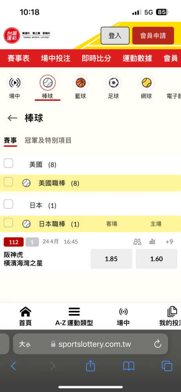Viewport: 181px width, 392px height.
Task: Open 即時比分 in the red menu bar
Action: 96,58
